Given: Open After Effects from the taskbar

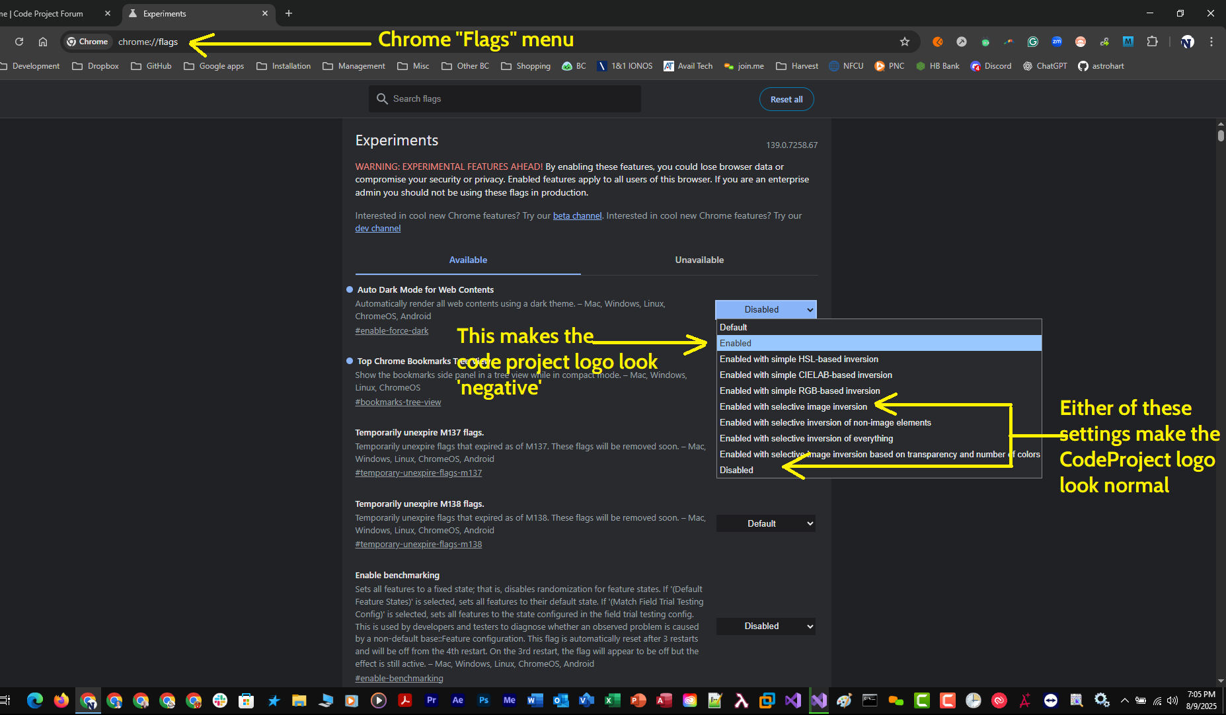Looking at the screenshot, I should coord(458,700).
